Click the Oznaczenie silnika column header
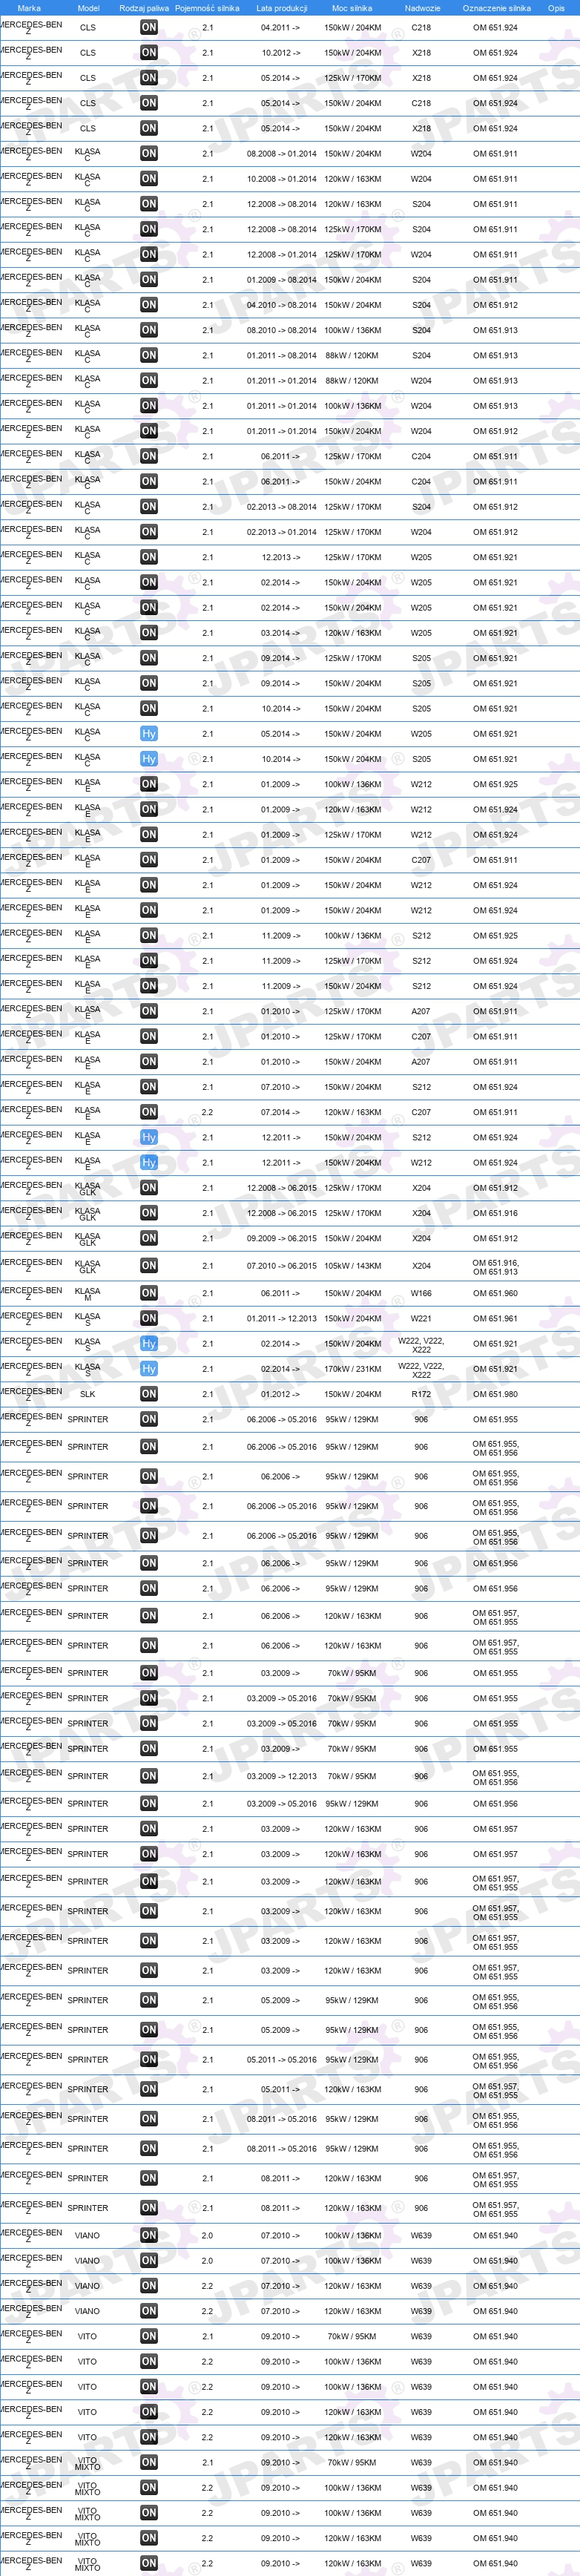This screenshot has width=580, height=2576. tap(496, 8)
